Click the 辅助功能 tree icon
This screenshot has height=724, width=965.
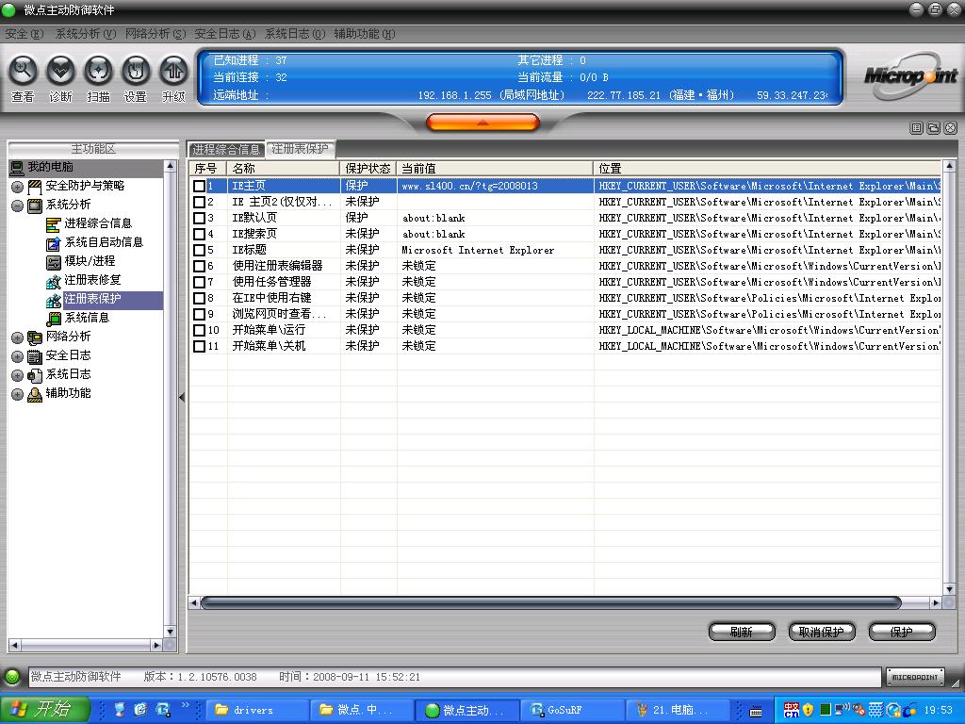(x=35, y=394)
